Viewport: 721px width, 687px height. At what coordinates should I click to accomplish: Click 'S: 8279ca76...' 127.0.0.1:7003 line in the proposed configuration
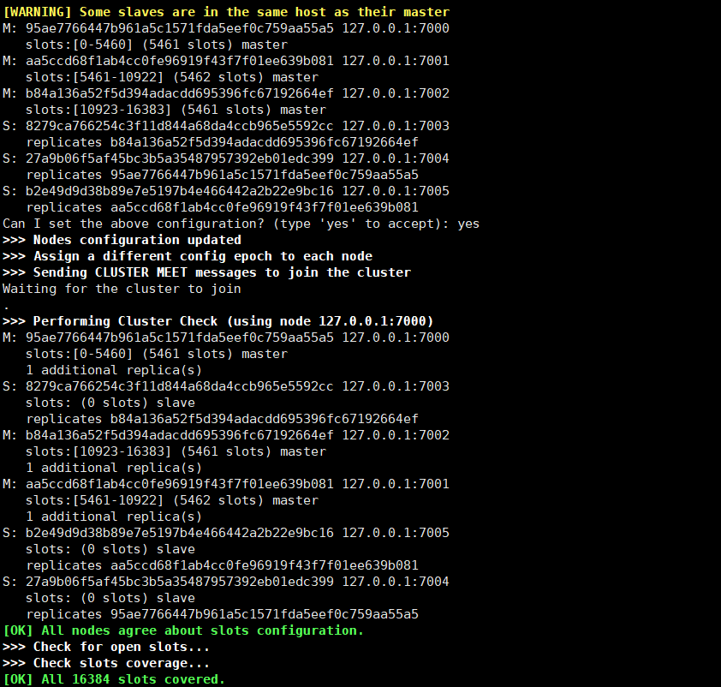[226, 126]
